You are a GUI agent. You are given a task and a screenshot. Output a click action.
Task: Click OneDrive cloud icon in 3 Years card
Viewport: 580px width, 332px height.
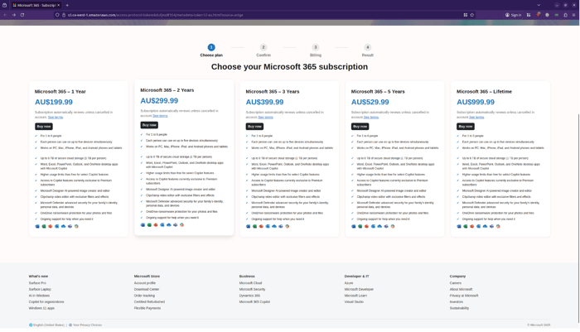click(x=274, y=226)
